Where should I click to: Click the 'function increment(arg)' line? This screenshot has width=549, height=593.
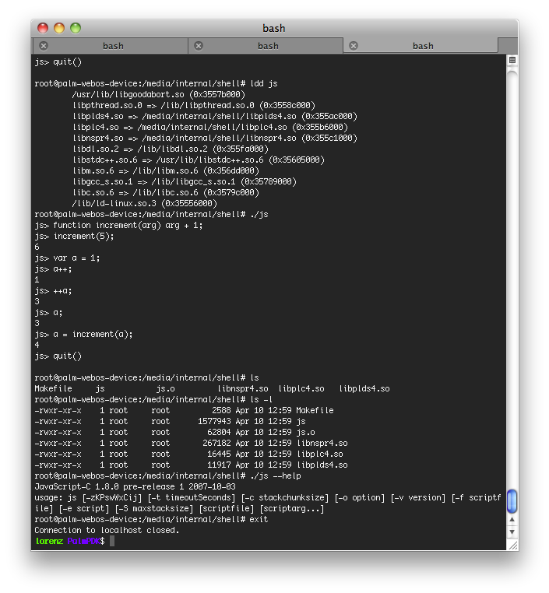click(x=118, y=226)
